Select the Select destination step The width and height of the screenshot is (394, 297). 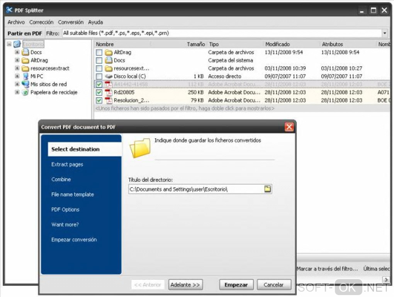click(85, 149)
